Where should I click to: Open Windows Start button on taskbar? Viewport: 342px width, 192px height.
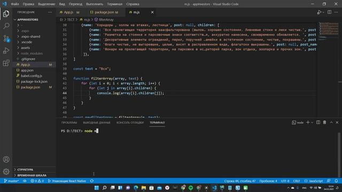tap(96, 188)
